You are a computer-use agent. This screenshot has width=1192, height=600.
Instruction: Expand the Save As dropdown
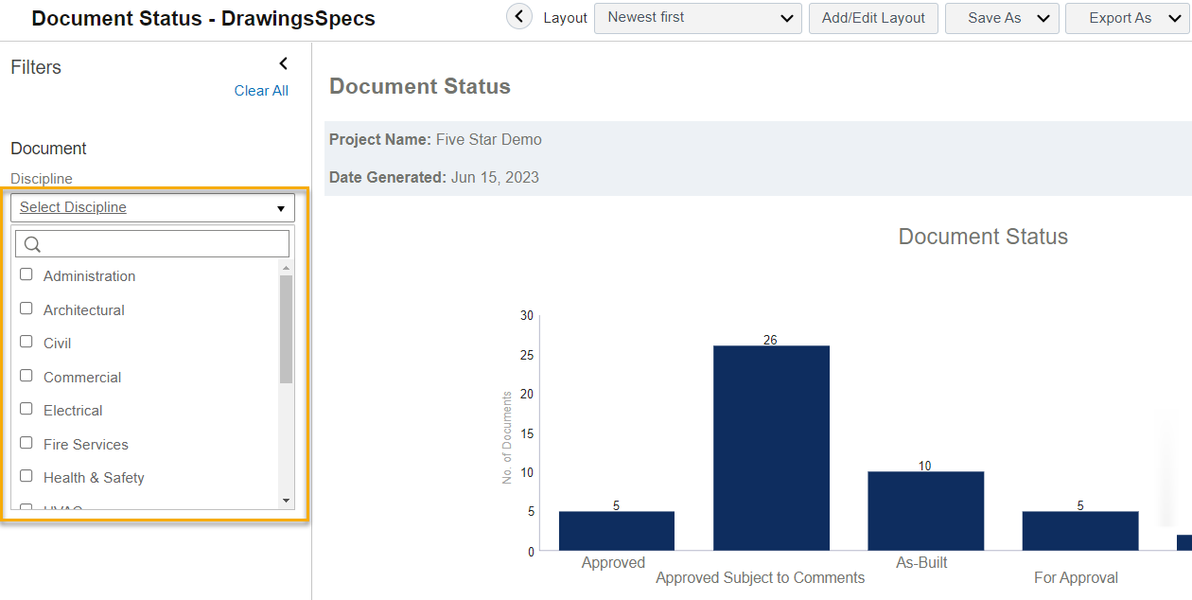[x=1002, y=18]
